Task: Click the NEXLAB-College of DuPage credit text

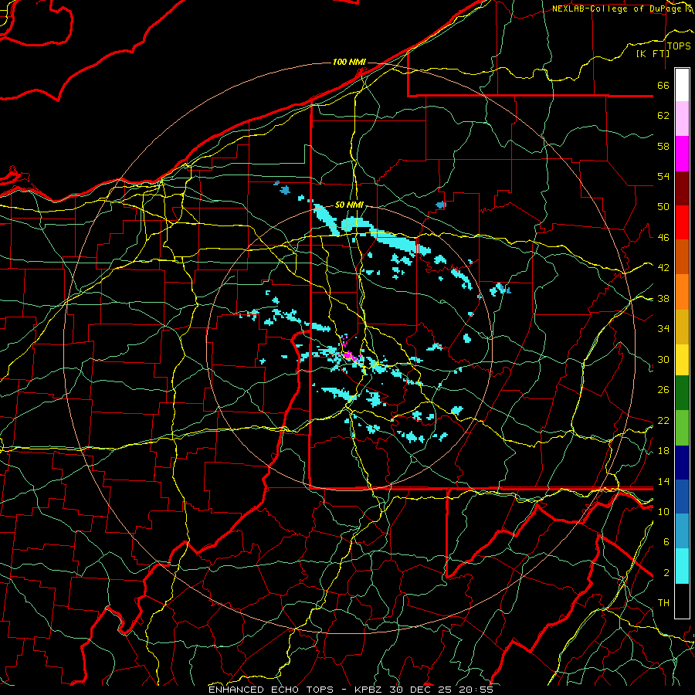Action: click(x=621, y=8)
